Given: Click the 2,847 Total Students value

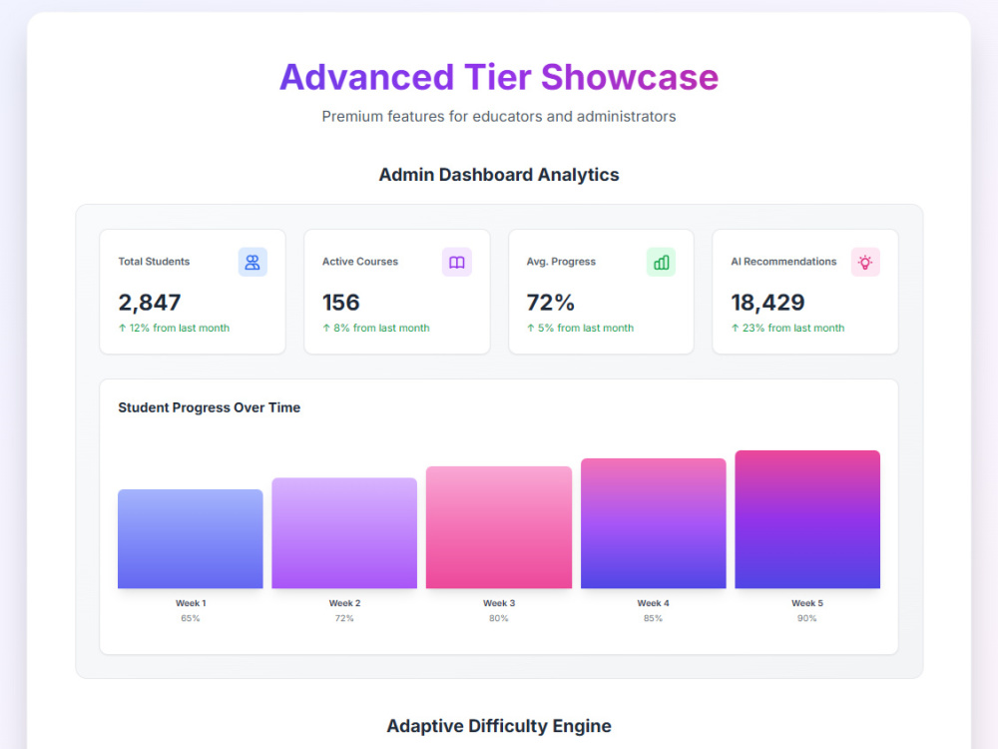Looking at the screenshot, I should click(x=150, y=303).
